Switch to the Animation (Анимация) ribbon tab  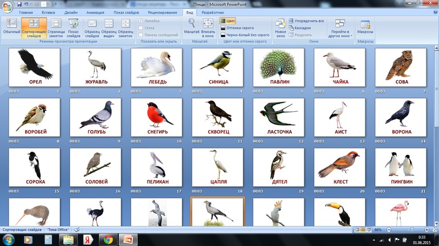click(x=95, y=12)
